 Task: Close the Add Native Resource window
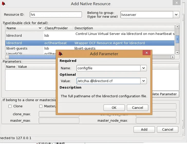coord(177,3)
